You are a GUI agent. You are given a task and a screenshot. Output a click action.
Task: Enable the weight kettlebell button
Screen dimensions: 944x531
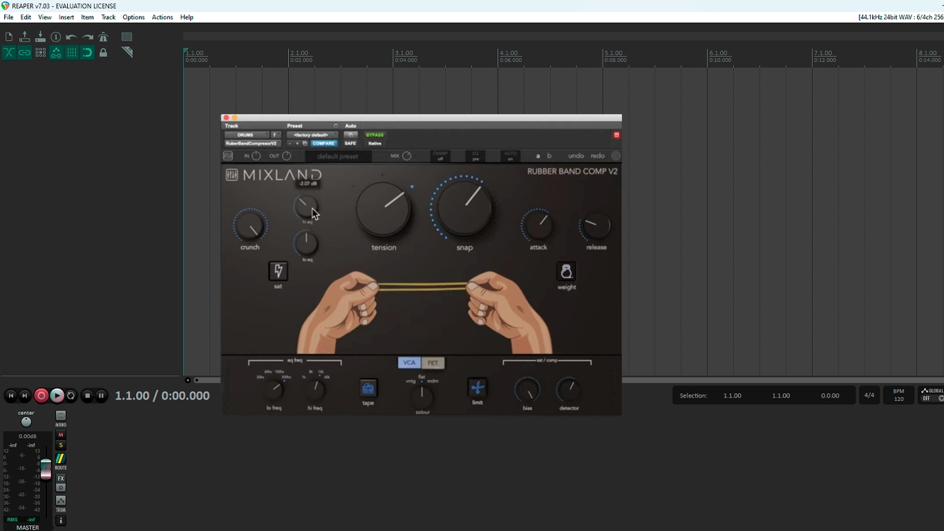pyautogui.click(x=566, y=271)
